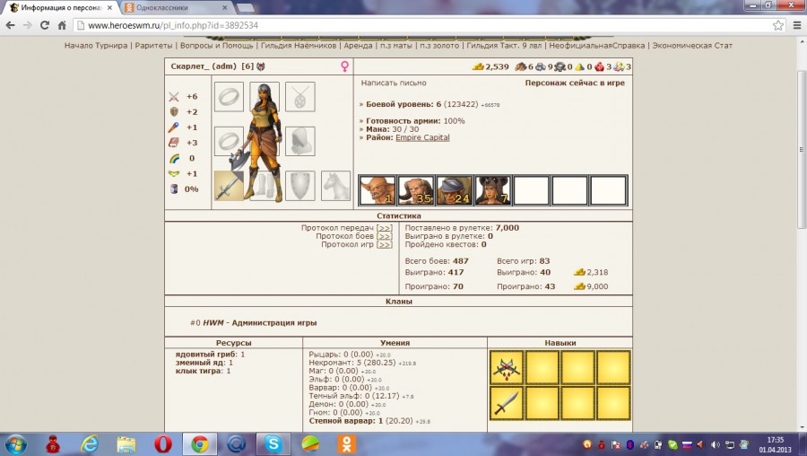807x456 pixels.
Task: Click army unit with count 24
Action: (454, 190)
